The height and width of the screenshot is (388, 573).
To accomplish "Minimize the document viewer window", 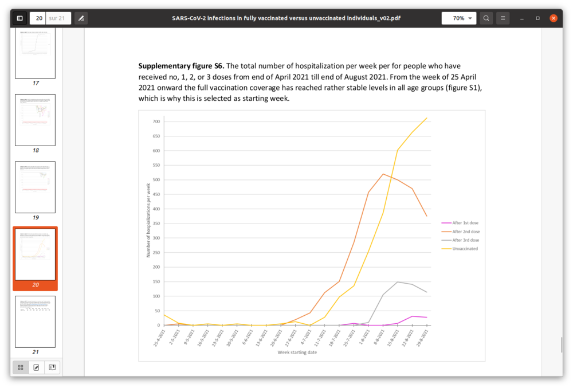I will (x=522, y=18).
